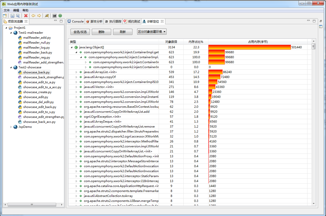Click the black console toolbar icon
This screenshot has width=326, height=216.
tap(54, 16)
